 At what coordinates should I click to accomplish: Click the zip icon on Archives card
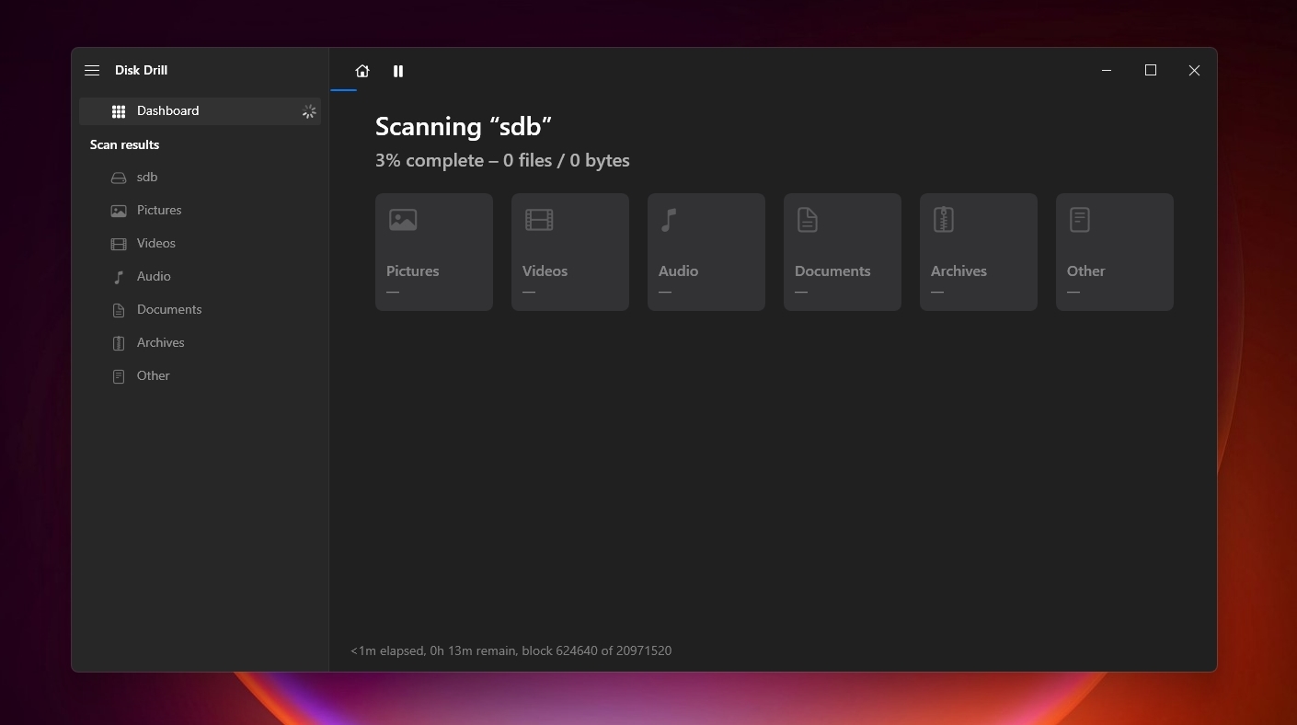[943, 220]
